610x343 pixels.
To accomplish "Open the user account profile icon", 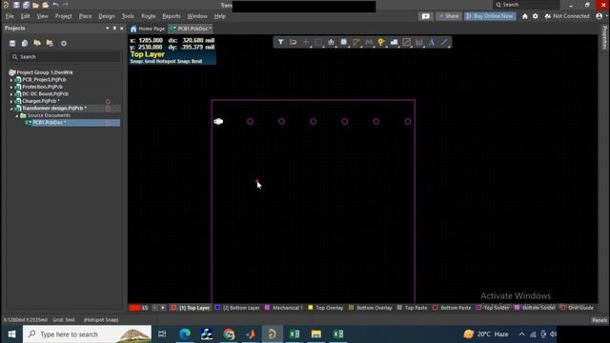I will pos(600,16).
